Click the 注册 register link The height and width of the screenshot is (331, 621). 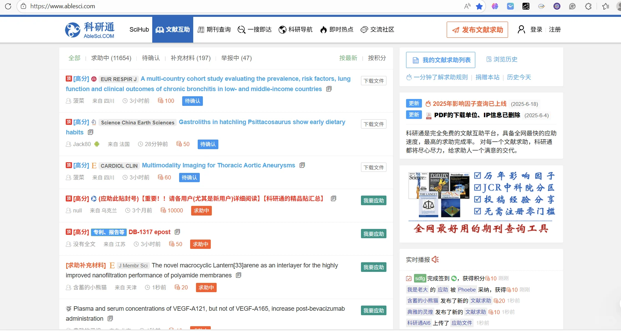click(x=555, y=30)
